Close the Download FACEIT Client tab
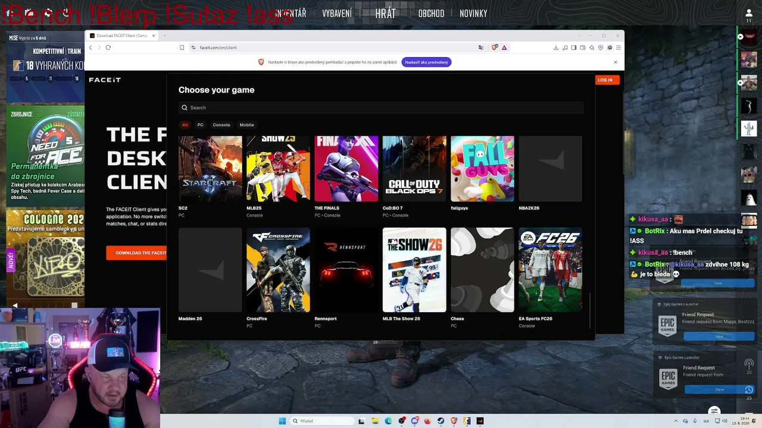Image resolution: width=762 pixels, height=428 pixels. click(x=153, y=36)
